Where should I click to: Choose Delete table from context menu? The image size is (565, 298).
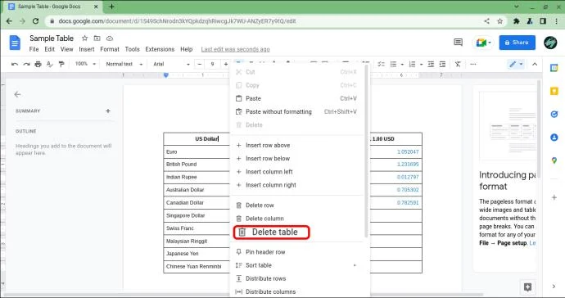tap(271, 233)
